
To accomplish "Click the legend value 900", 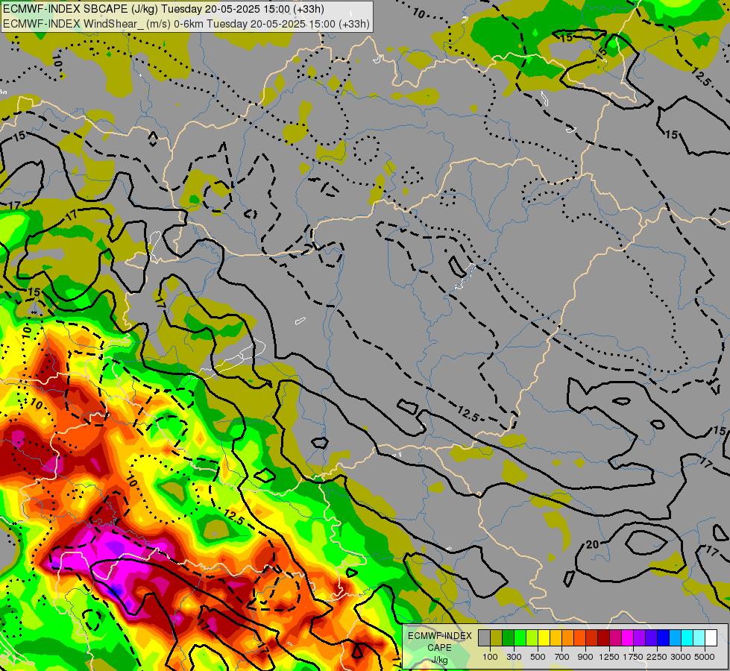I will (x=585, y=657).
